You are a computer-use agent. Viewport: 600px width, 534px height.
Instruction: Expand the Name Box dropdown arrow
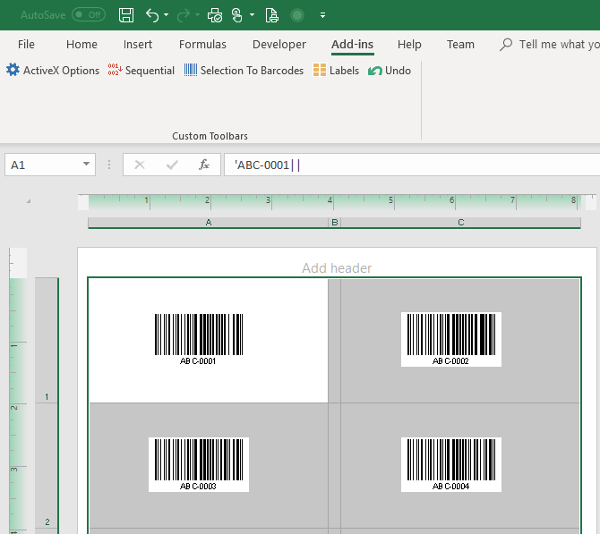(87, 165)
